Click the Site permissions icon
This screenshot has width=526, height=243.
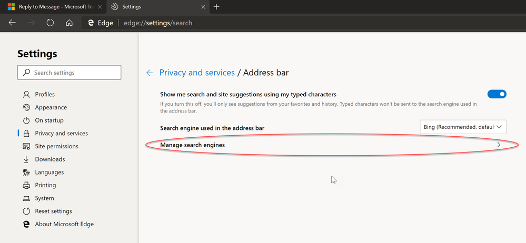pyautogui.click(x=26, y=146)
